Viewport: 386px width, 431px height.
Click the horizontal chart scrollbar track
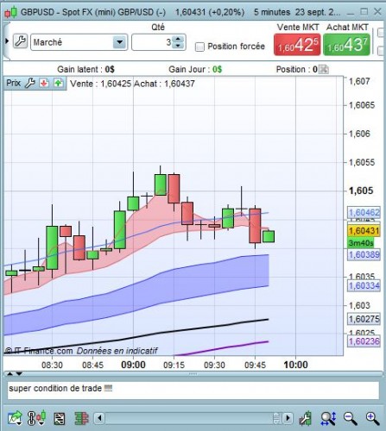tap(188, 418)
